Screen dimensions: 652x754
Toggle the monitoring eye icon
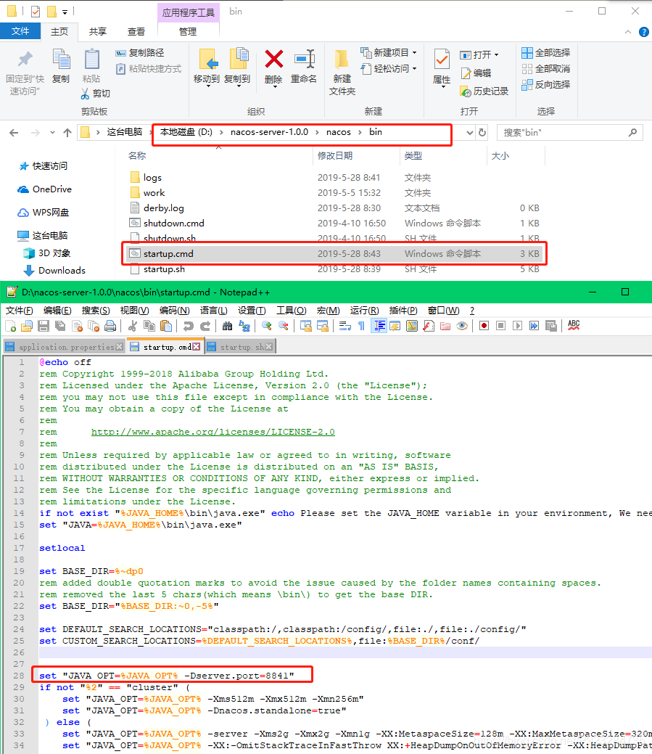462,326
